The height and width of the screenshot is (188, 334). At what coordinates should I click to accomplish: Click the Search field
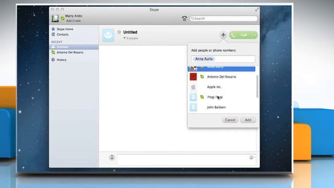(224, 19)
